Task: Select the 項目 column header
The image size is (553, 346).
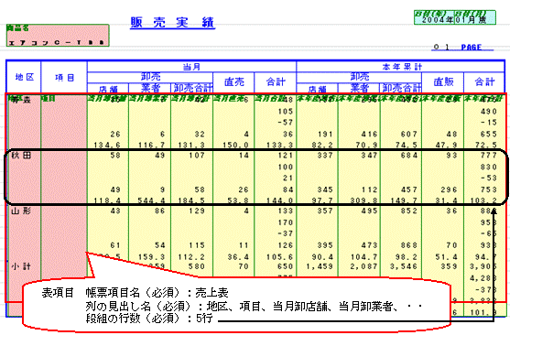Action: [x=64, y=78]
